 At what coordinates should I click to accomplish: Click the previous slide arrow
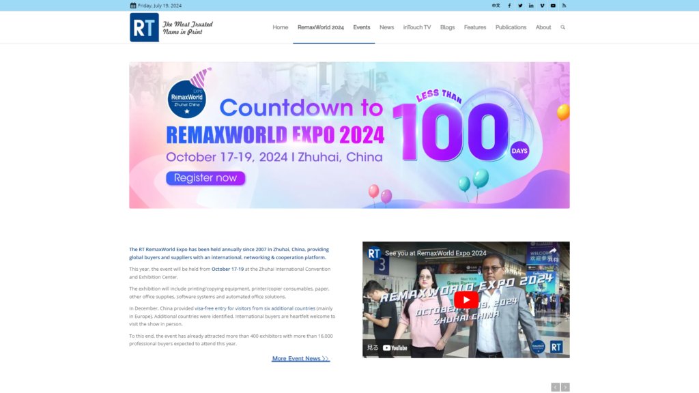(x=555, y=388)
